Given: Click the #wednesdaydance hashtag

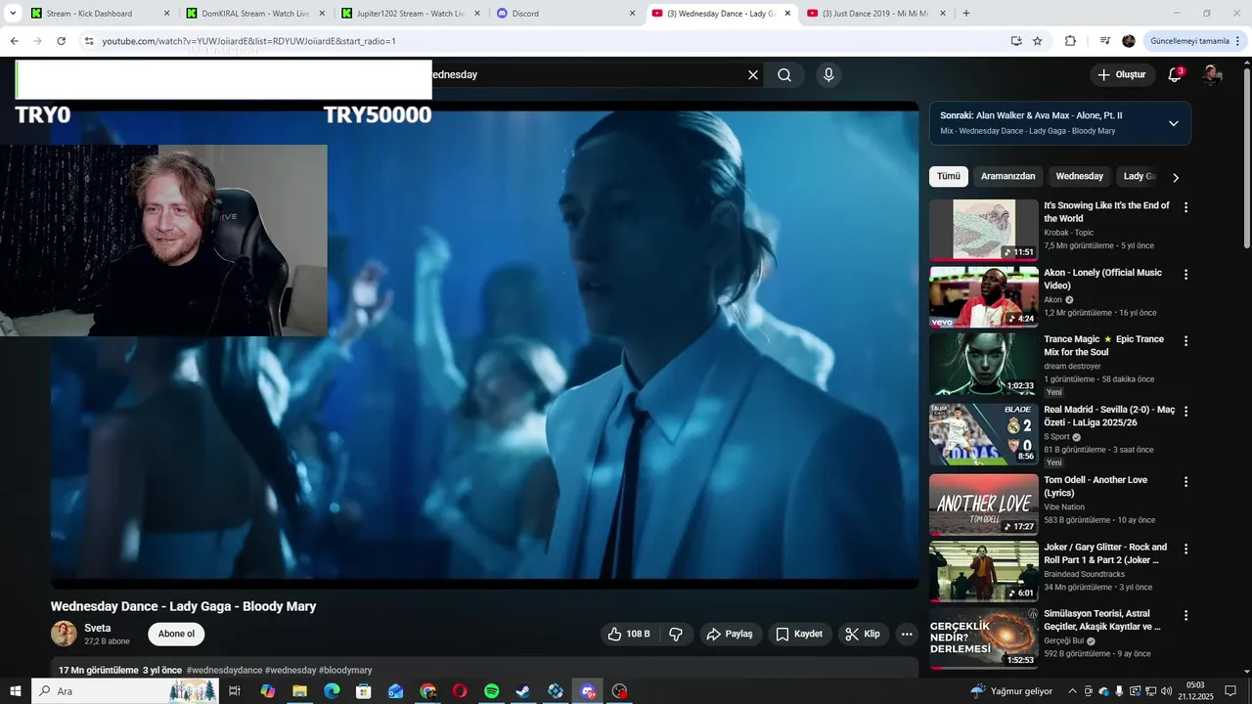Looking at the screenshot, I should coord(224,671).
